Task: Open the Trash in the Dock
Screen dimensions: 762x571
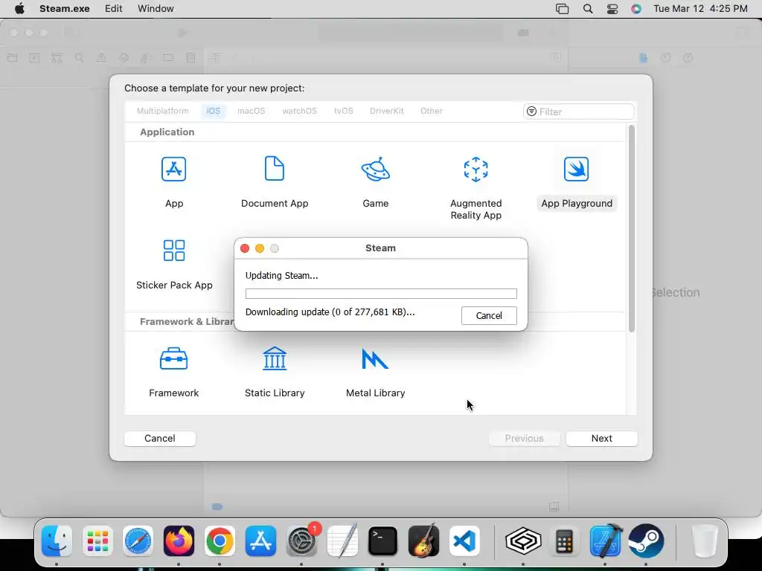Action: pos(704,541)
